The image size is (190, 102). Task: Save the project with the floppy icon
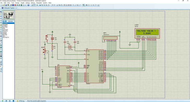pyautogui.click(x=6, y=5)
